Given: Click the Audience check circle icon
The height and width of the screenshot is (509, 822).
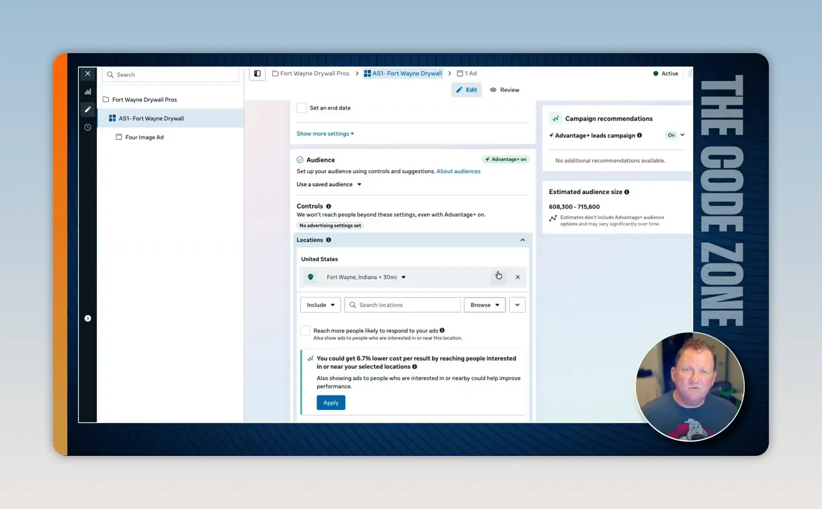Looking at the screenshot, I should [300, 160].
